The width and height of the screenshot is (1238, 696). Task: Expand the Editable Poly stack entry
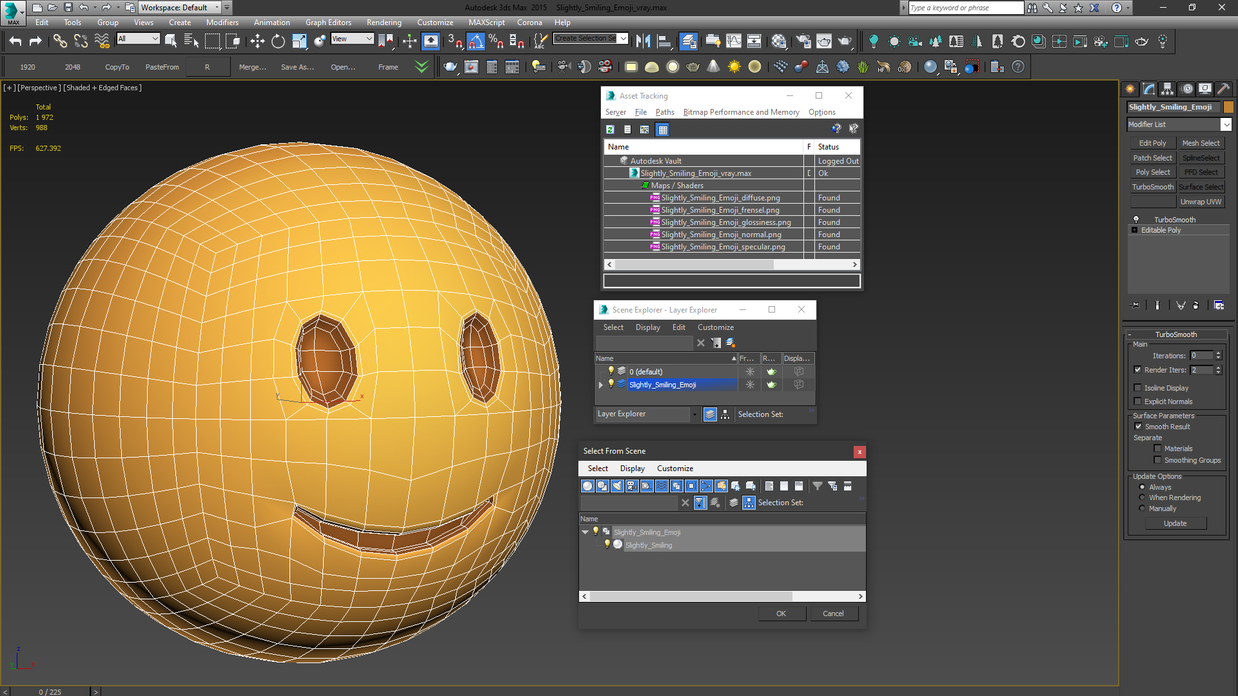1135,230
